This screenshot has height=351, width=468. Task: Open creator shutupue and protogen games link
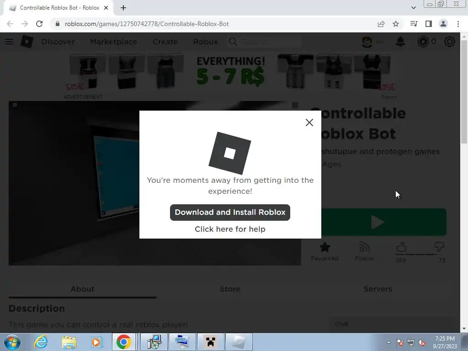(x=380, y=151)
